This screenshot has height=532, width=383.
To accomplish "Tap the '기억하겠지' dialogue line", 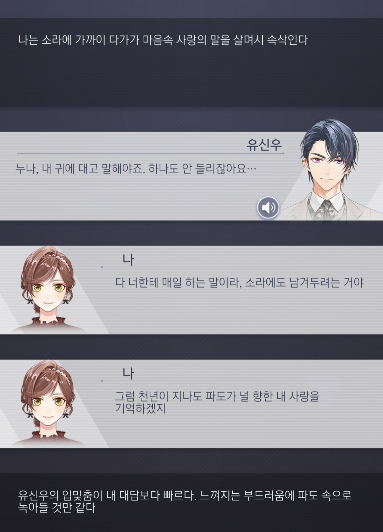I will pyautogui.click(x=141, y=409).
